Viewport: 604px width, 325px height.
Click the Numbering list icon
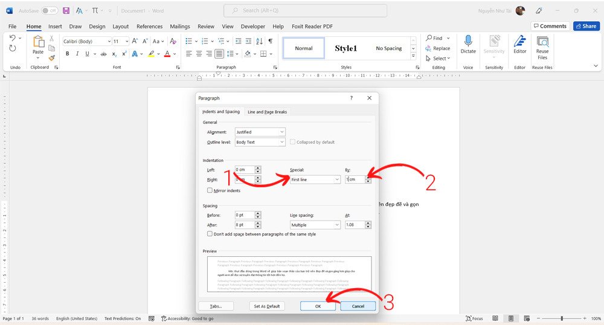point(205,41)
